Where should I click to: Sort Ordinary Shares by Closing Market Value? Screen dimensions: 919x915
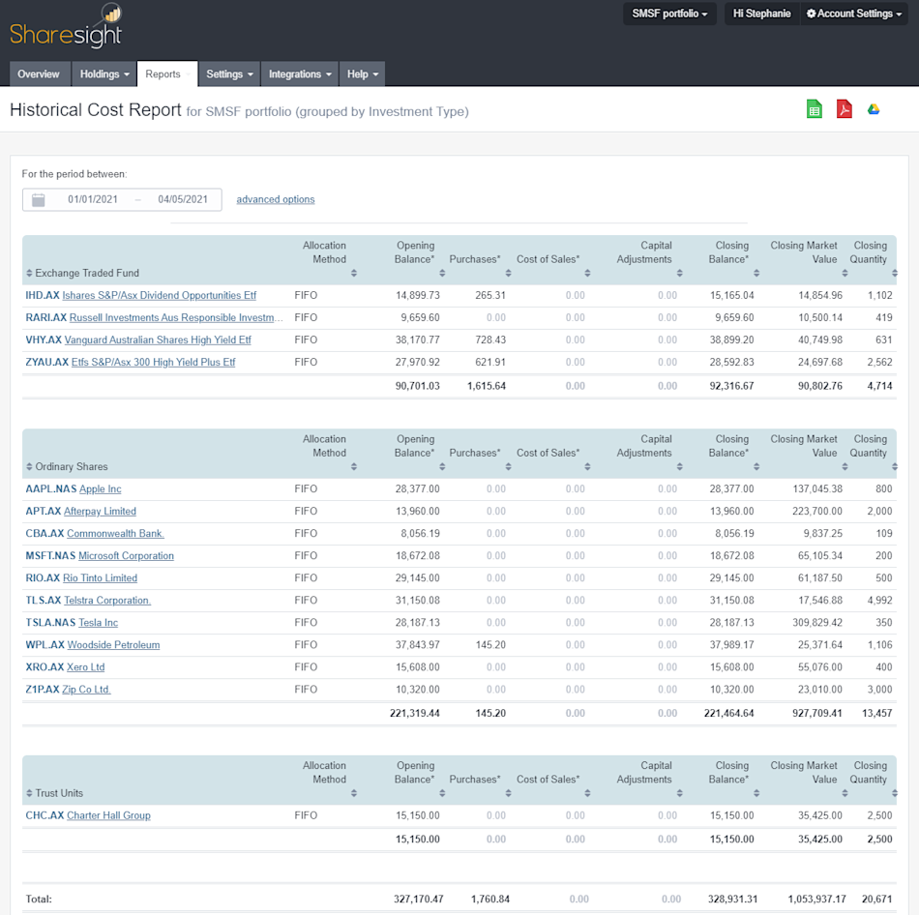coord(845,466)
